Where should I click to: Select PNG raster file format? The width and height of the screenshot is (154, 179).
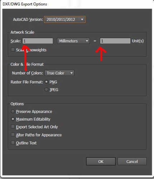(x=47, y=82)
